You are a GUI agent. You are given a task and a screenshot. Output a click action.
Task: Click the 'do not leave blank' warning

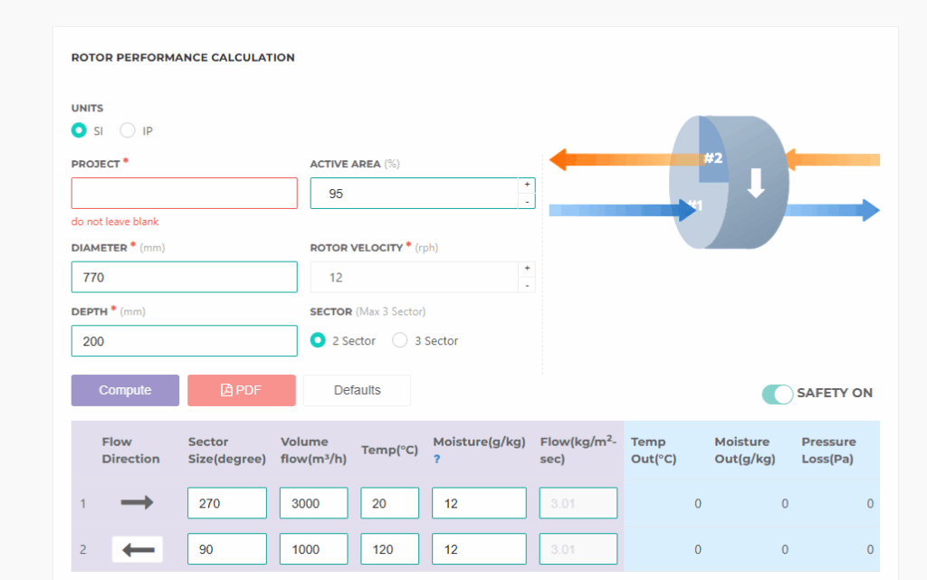pyautogui.click(x=115, y=222)
